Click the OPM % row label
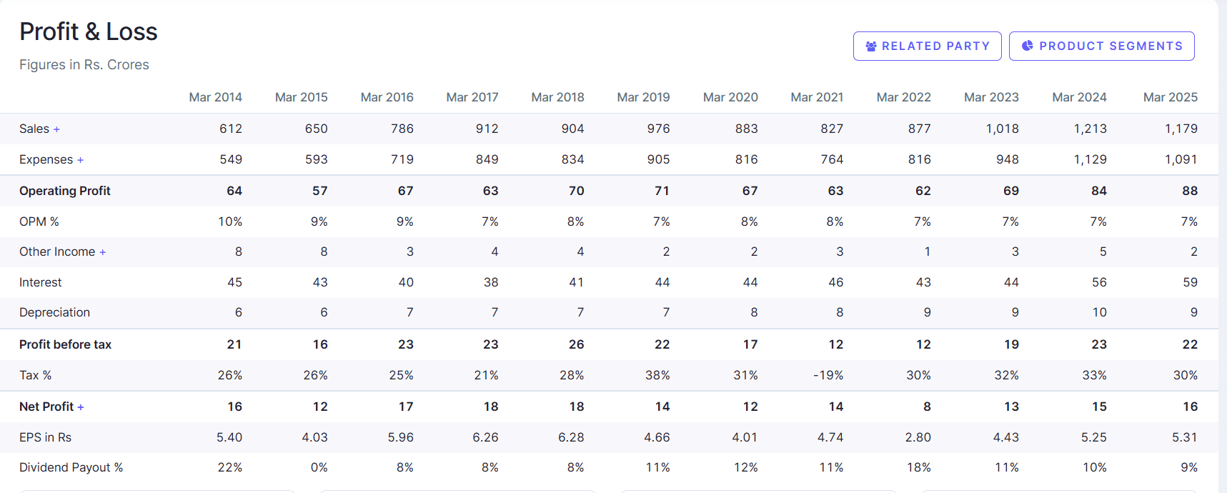This screenshot has width=1227, height=493. tap(39, 221)
